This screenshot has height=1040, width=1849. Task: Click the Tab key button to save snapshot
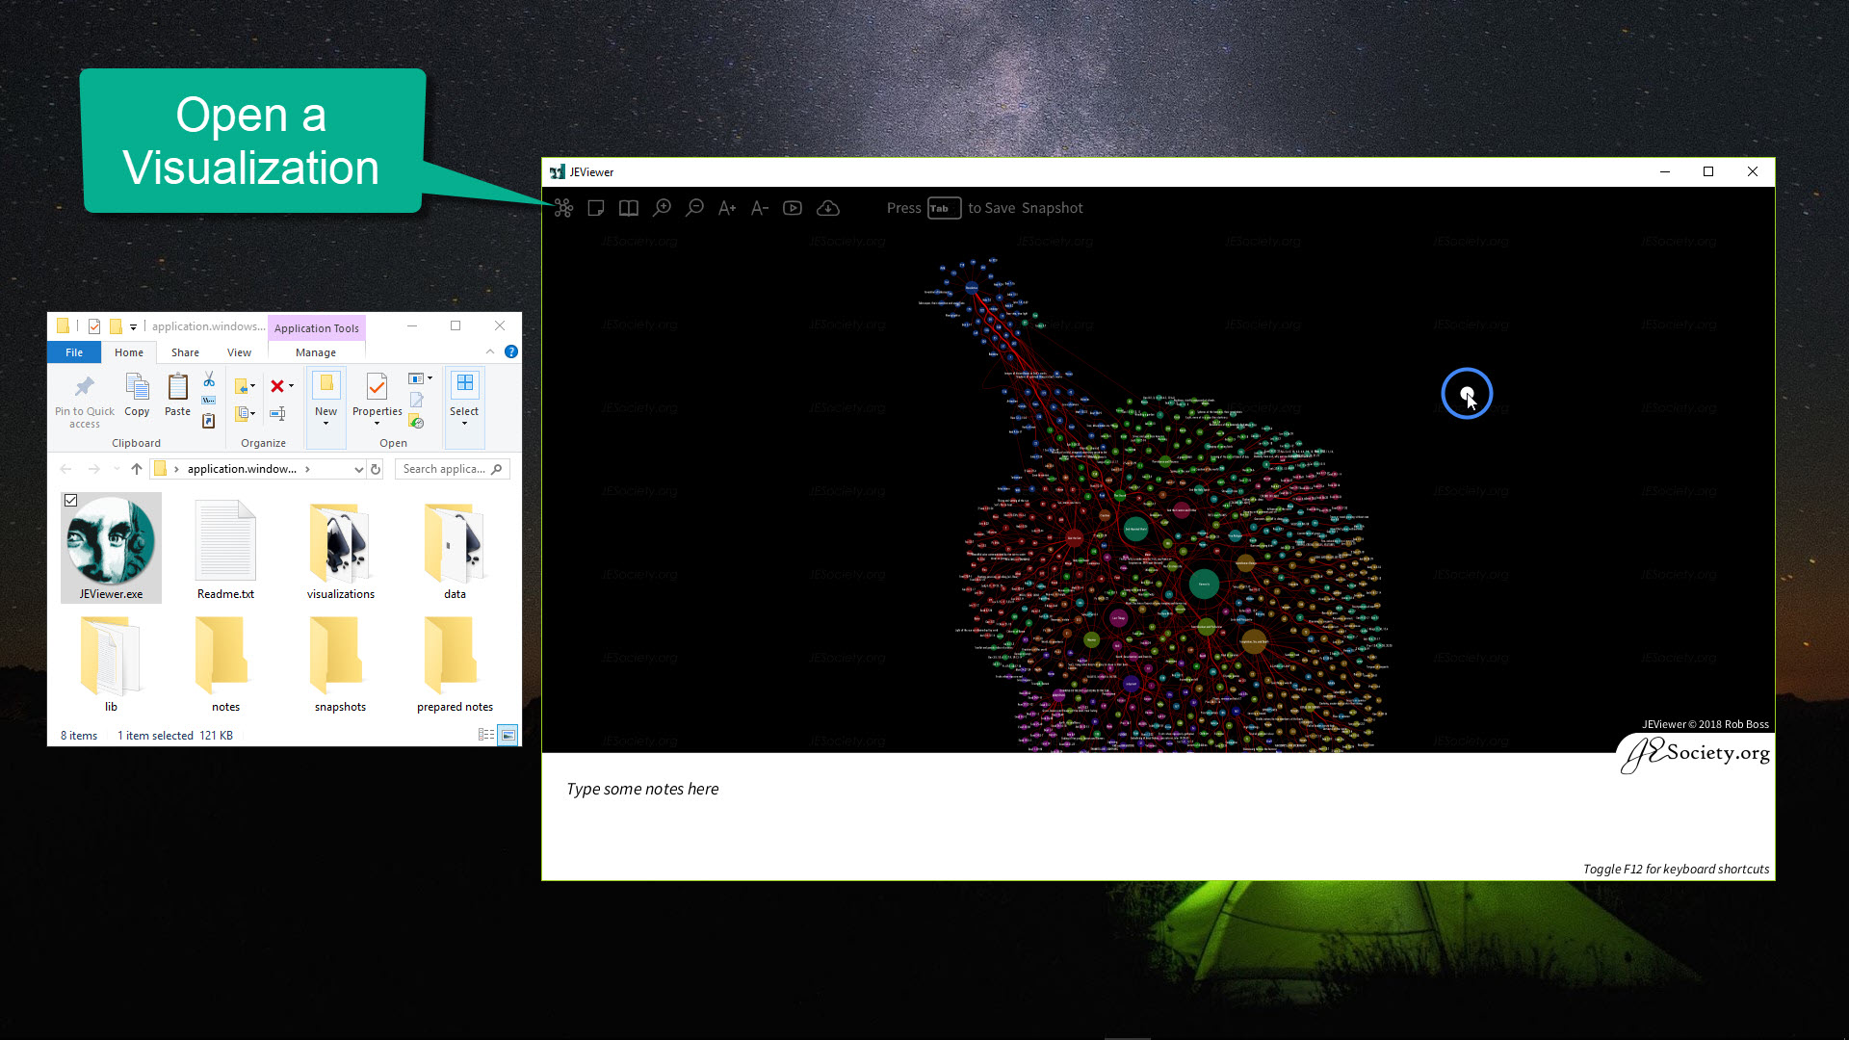[x=944, y=208]
